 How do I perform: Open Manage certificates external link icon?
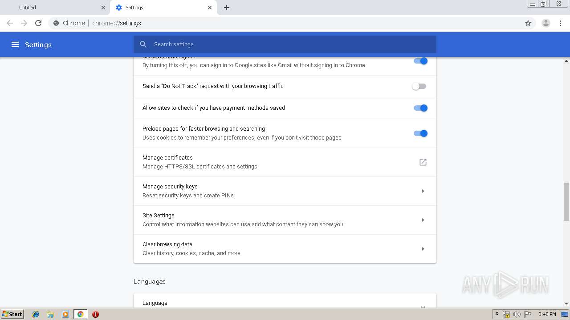pyautogui.click(x=423, y=162)
